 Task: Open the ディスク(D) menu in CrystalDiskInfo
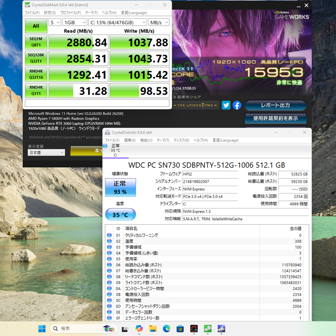click(181, 140)
